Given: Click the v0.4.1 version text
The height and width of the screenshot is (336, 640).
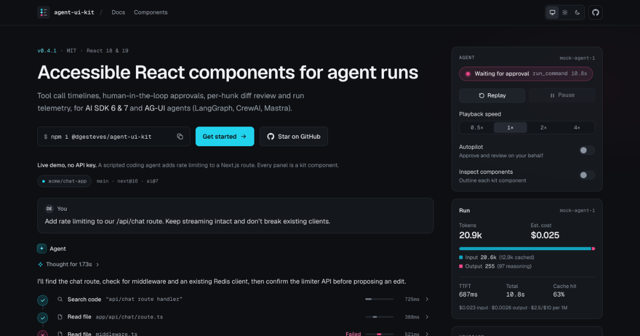Looking at the screenshot, I should click(47, 51).
